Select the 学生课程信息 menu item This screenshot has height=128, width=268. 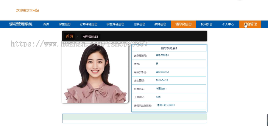click(115, 24)
